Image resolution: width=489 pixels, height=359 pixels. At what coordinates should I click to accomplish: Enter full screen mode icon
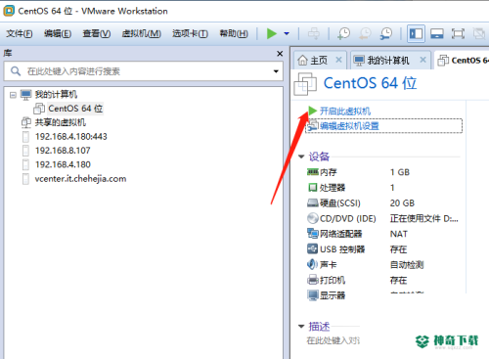click(x=458, y=33)
